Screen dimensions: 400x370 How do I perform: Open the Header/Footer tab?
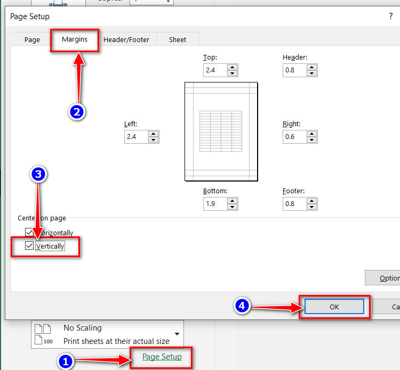coord(126,40)
